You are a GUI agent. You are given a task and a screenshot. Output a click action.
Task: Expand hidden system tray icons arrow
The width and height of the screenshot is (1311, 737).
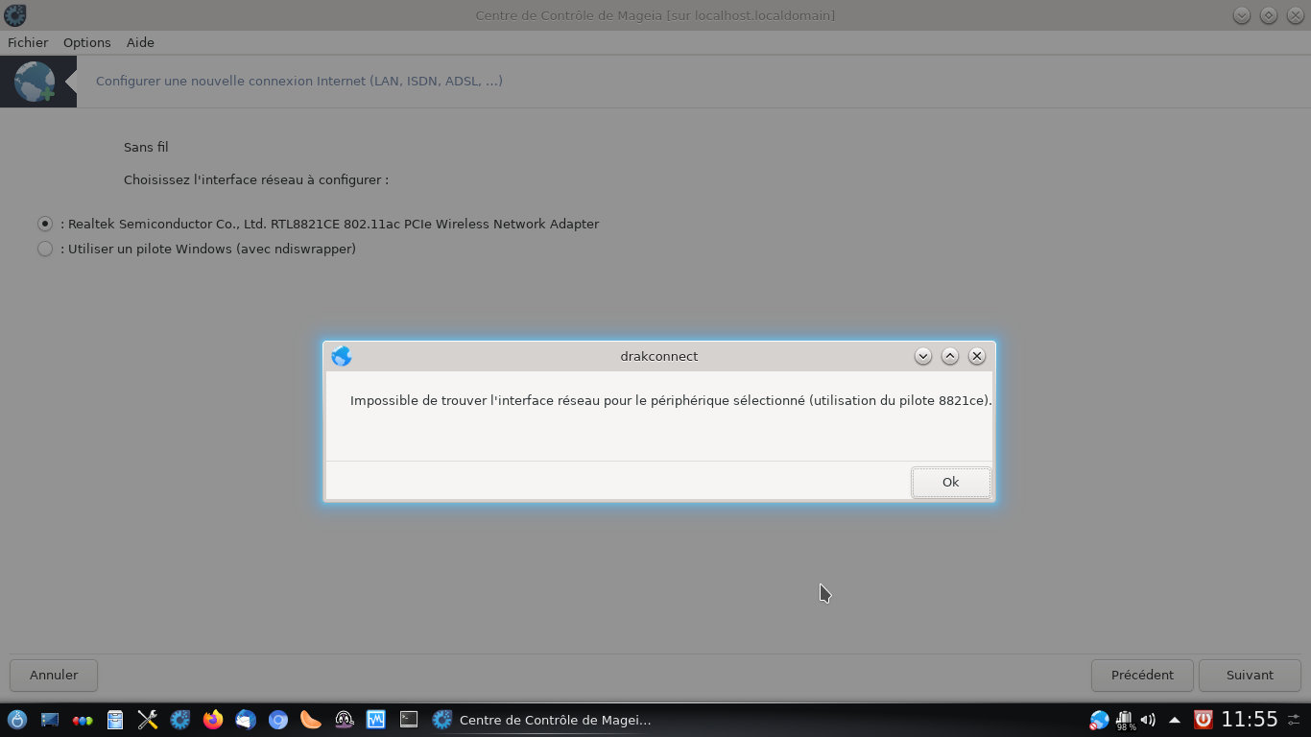1174,720
